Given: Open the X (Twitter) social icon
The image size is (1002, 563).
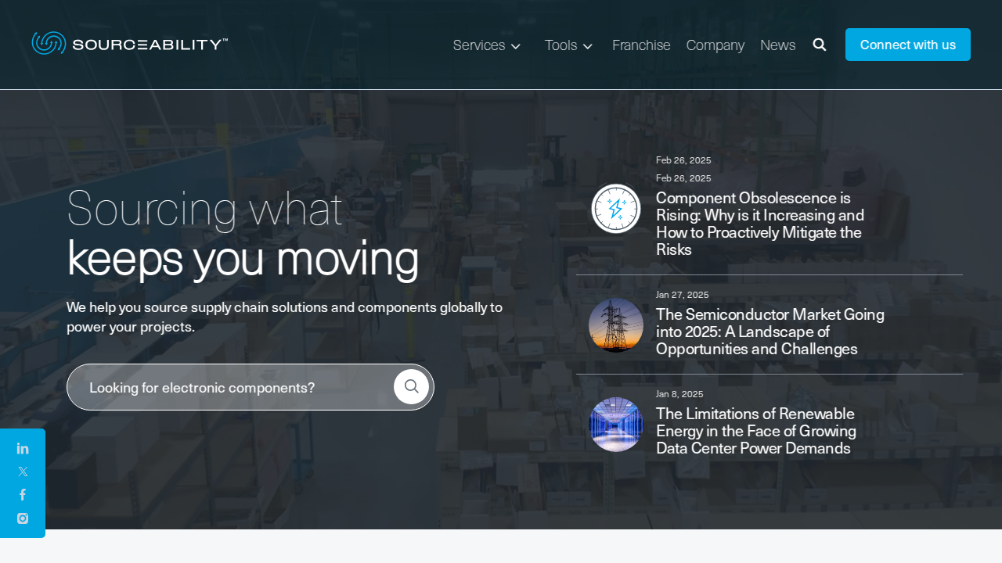Looking at the screenshot, I should [23, 472].
